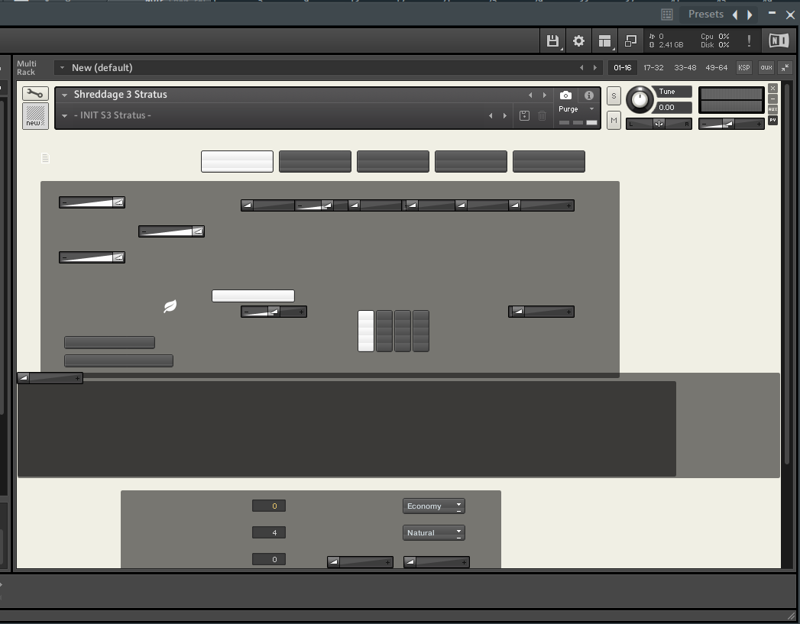The image size is (800, 624).
Task: Click the exclamation panic button
Action: click(x=749, y=40)
